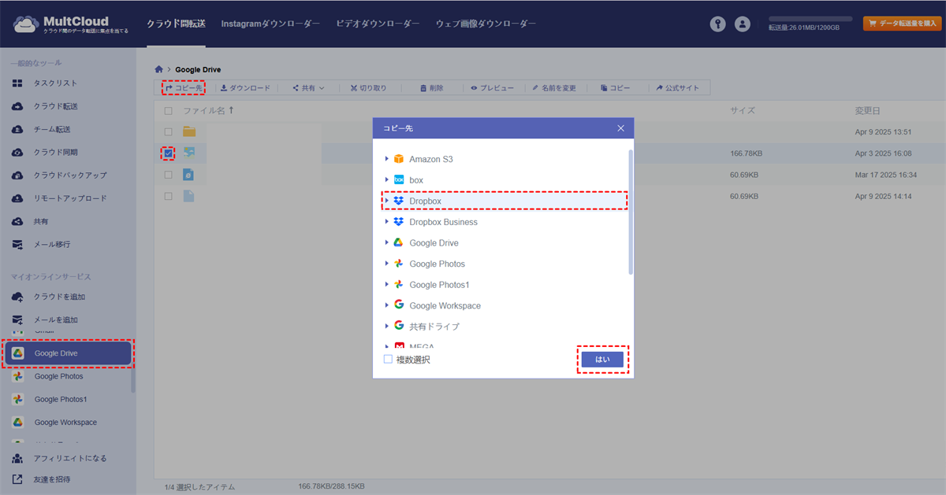Confirm with the はい button
Image resolution: width=946 pixels, height=495 pixels.
(602, 359)
